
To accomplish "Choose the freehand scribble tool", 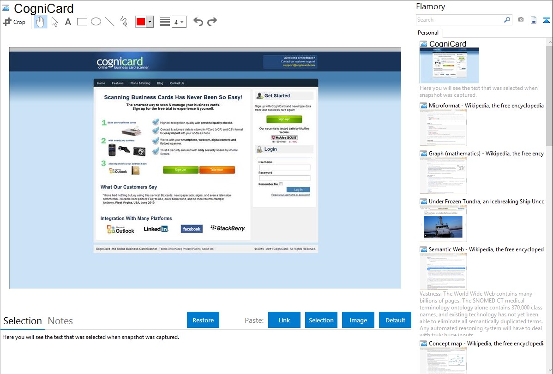I will click(124, 22).
